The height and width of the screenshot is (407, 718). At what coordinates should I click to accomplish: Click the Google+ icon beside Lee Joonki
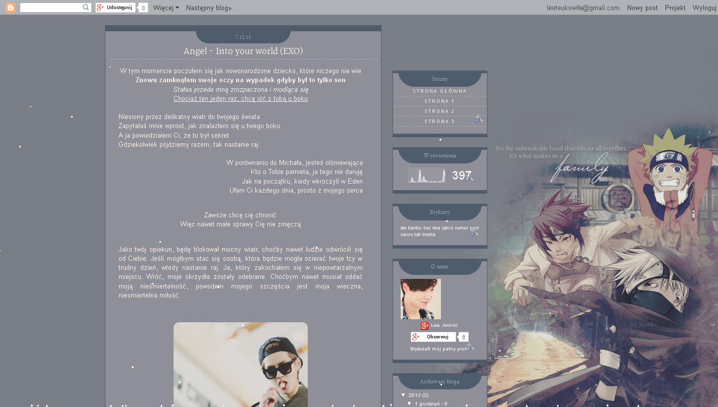pos(425,326)
